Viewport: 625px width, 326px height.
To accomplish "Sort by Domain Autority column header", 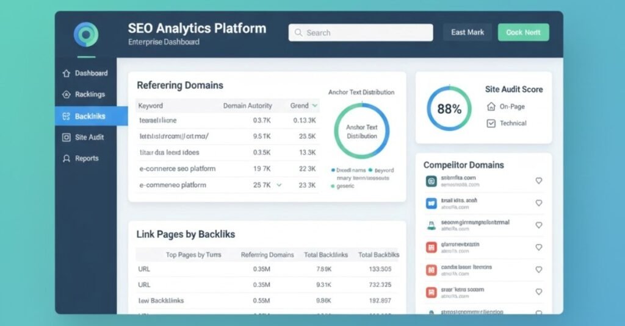I will click(x=247, y=105).
